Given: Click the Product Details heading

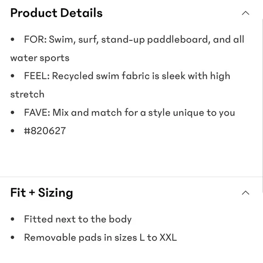Looking at the screenshot, I should click(56, 13).
